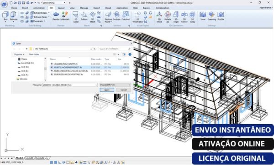Select Libraries in the navigation pane
The width and height of the screenshot is (274, 165).
[x=22, y=79]
